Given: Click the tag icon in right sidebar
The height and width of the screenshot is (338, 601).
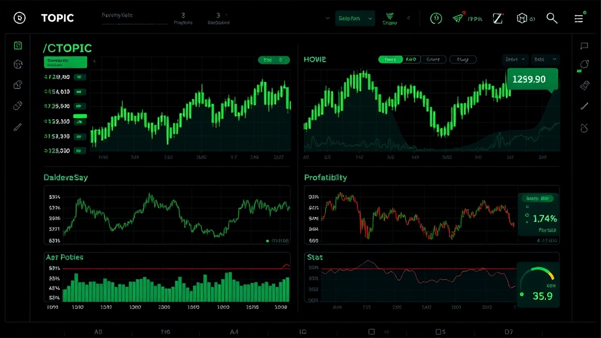Looking at the screenshot, I should (x=585, y=85).
